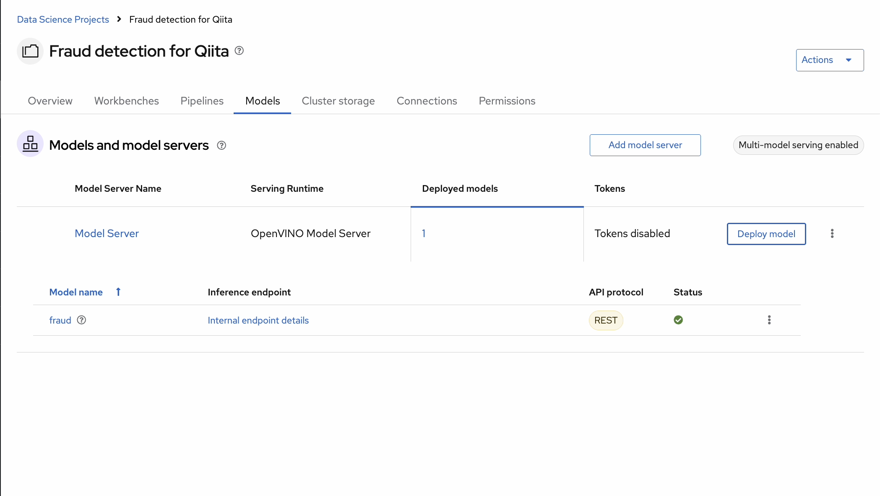Open the Pipelines tab
Viewport: 880px width, 496px height.
(x=202, y=101)
